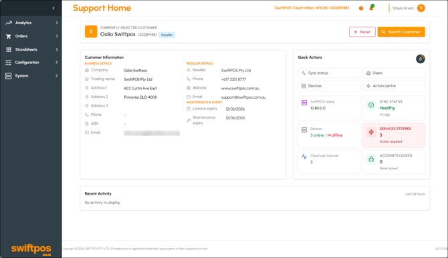
Task: Click the '+617 3351 8777' phone number
Action: [x=233, y=79]
